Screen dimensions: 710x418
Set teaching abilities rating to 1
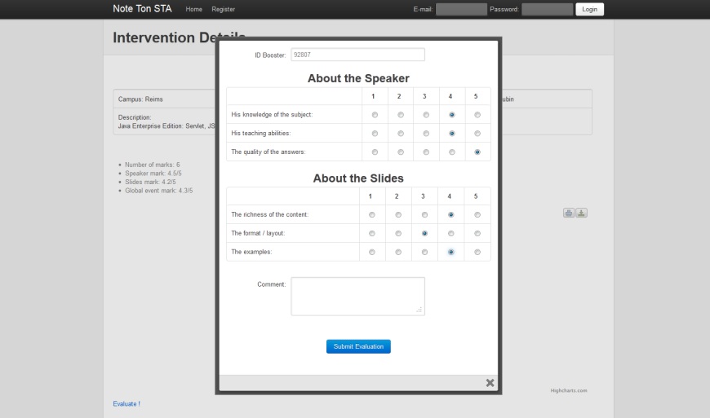click(x=375, y=134)
